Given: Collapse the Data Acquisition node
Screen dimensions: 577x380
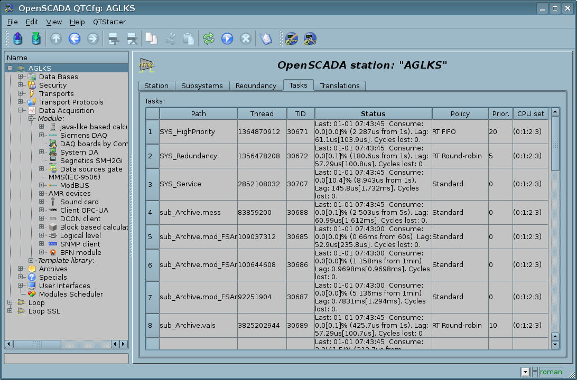Looking at the screenshot, I should point(21,110).
